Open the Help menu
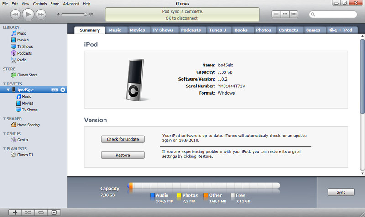Screen dimensions: 365x217 (87, 4)
